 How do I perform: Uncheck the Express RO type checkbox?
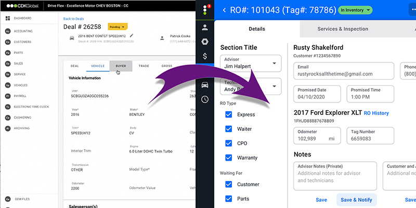[228, 114]
